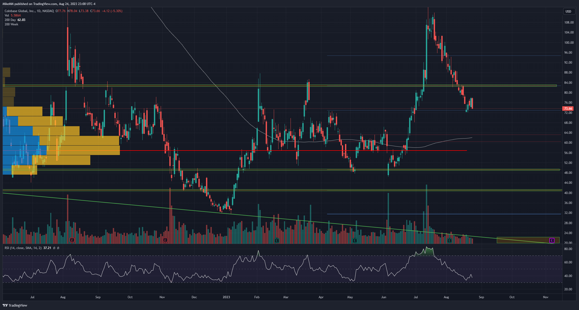Click the RSI 80.00 axis label
This screenshot has height=310, width=579.
pos(568,249)
